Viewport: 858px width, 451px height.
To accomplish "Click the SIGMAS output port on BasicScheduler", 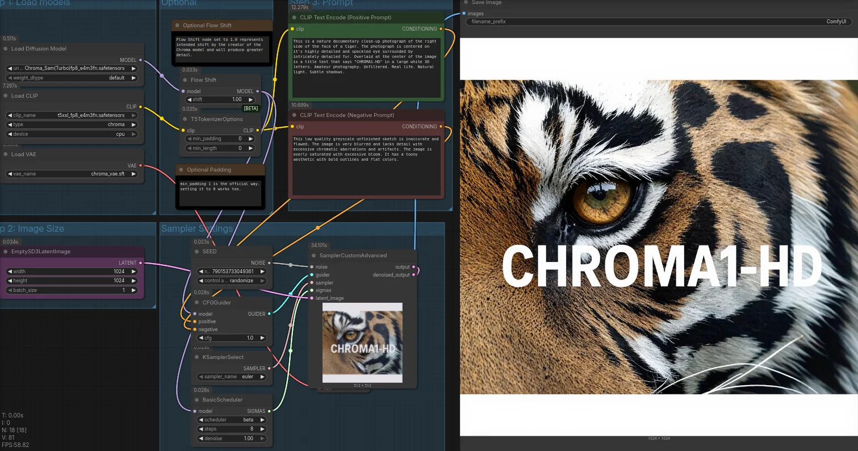I will (x=269, y=411).
